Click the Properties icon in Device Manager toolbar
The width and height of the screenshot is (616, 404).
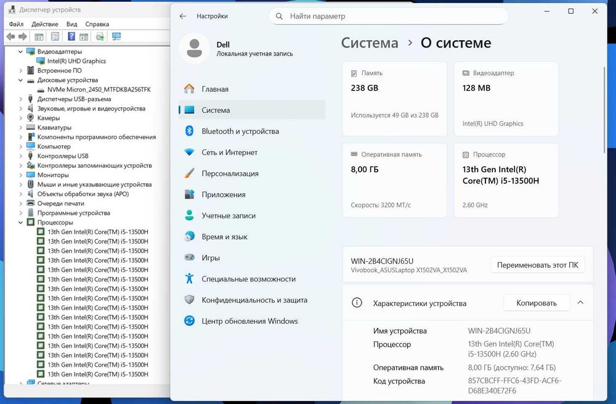[x=55, y=36]
